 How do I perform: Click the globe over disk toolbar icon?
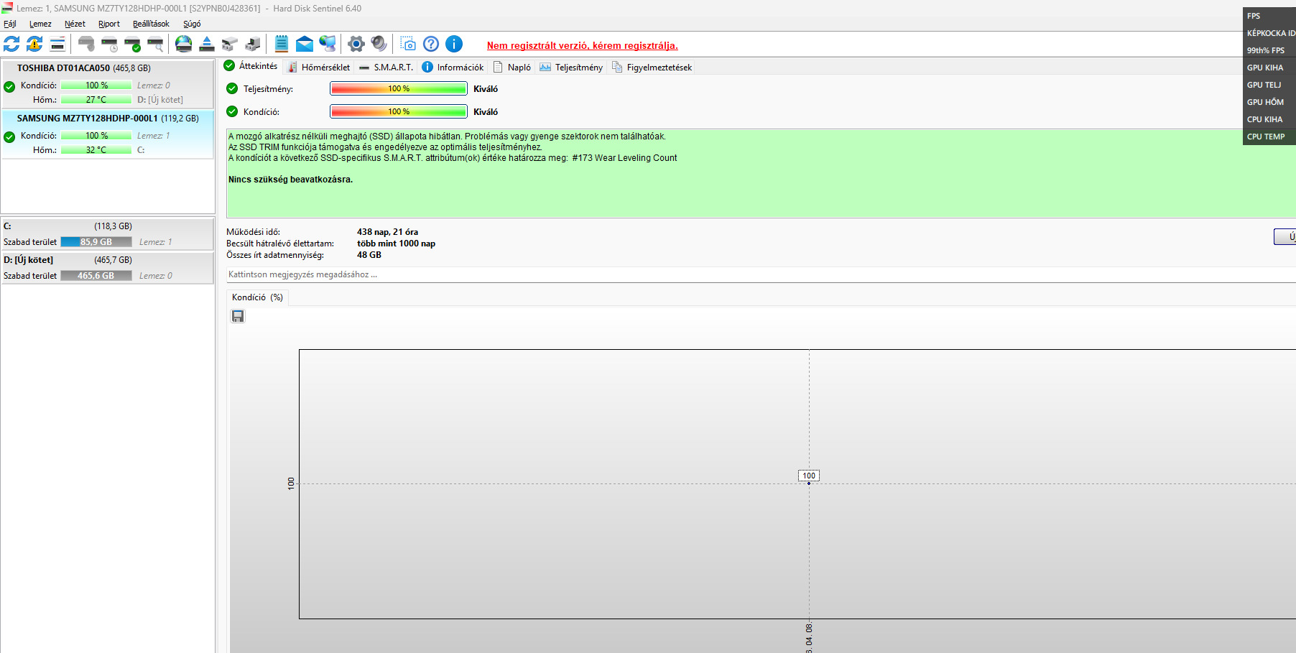point(184,44)
